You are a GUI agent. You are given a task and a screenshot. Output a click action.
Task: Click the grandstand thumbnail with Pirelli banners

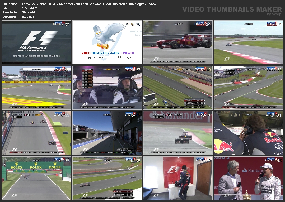point(36,88)
